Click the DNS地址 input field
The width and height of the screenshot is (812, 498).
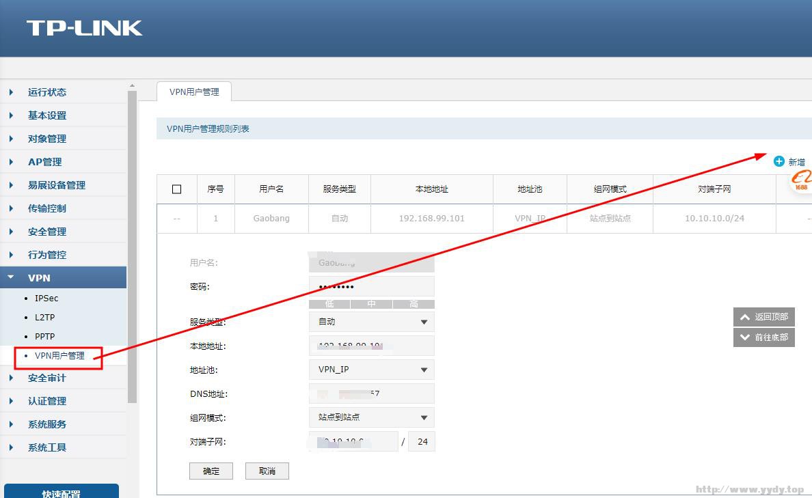point(371,393)
